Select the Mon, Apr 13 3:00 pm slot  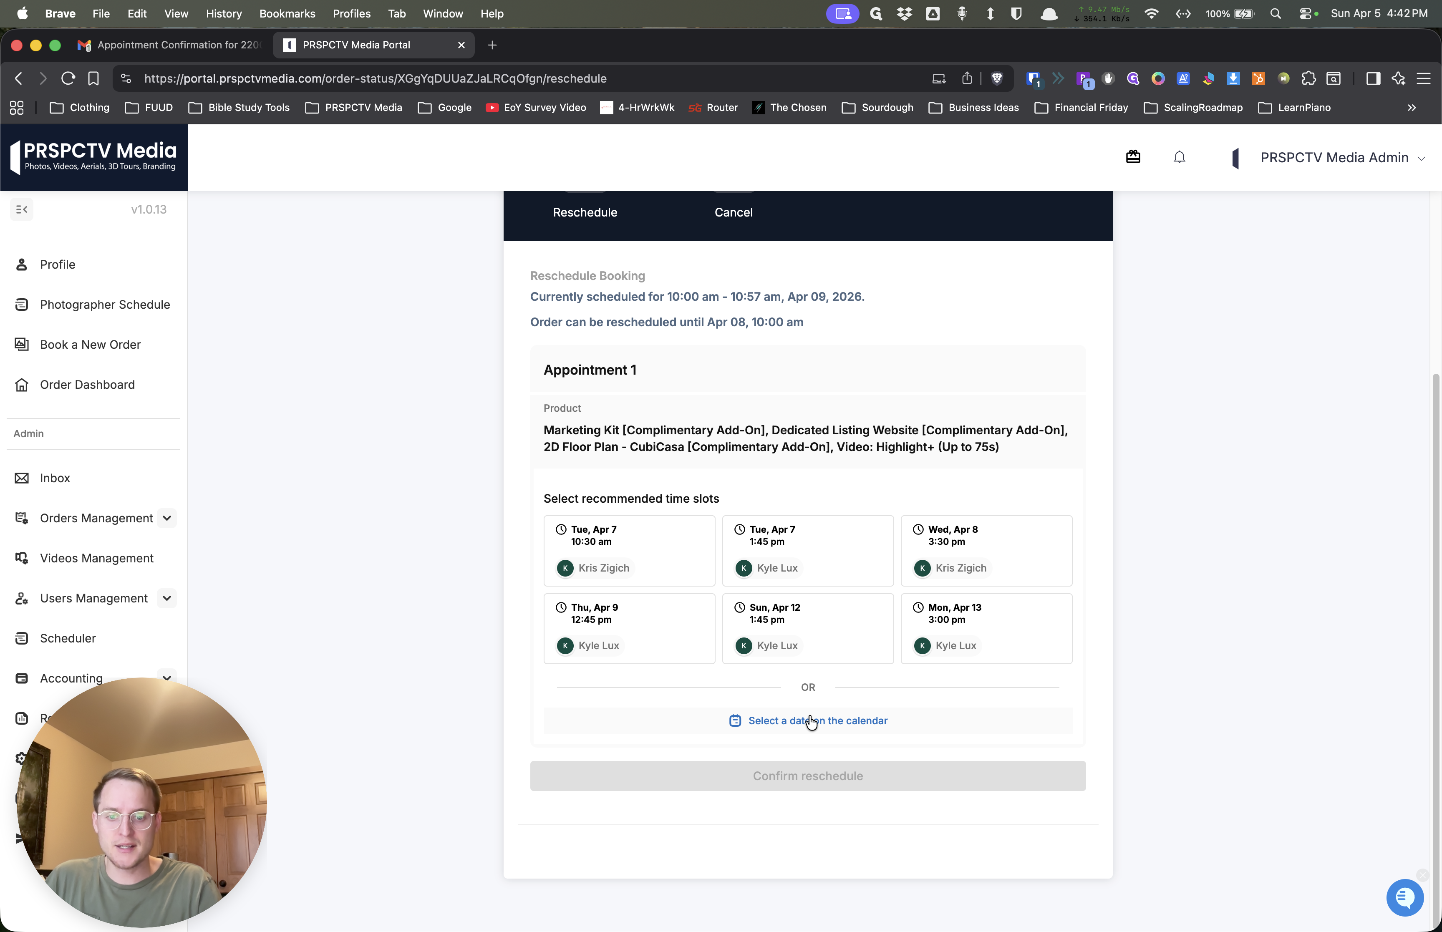tap(986, 628)
